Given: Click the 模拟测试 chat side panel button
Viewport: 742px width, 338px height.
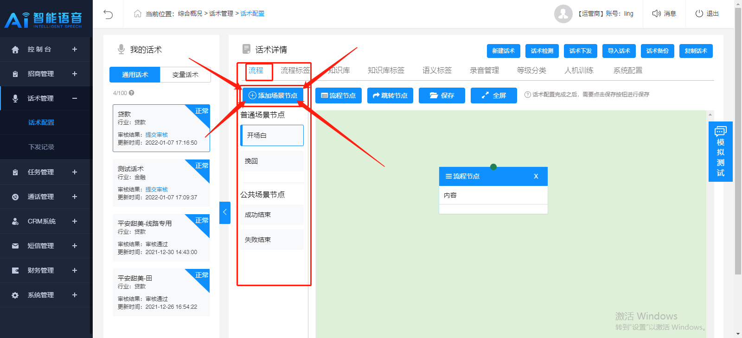Looking at the screenshot, I should click(x=721, y=151).
